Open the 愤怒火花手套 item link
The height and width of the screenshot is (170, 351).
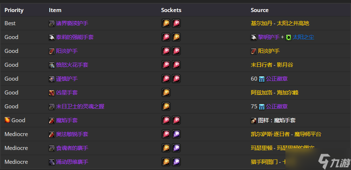(x=72, y=65)
